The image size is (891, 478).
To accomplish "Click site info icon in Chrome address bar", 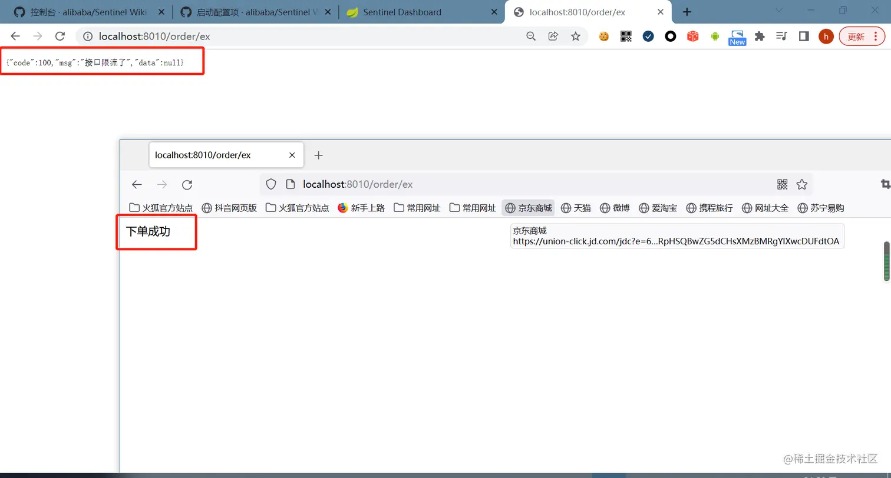I will pyautogui.click(x=88, y=36).
